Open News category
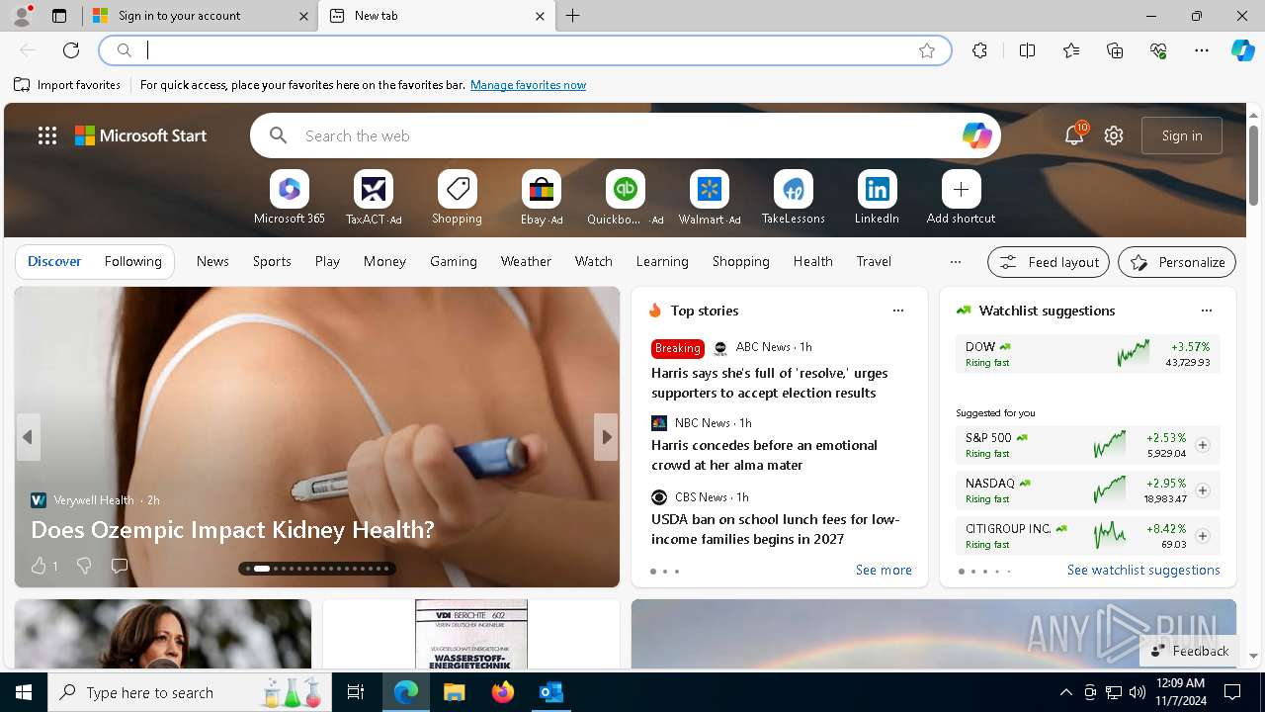1265x712 pixels. pyautogui.click(x=212, y=261)
